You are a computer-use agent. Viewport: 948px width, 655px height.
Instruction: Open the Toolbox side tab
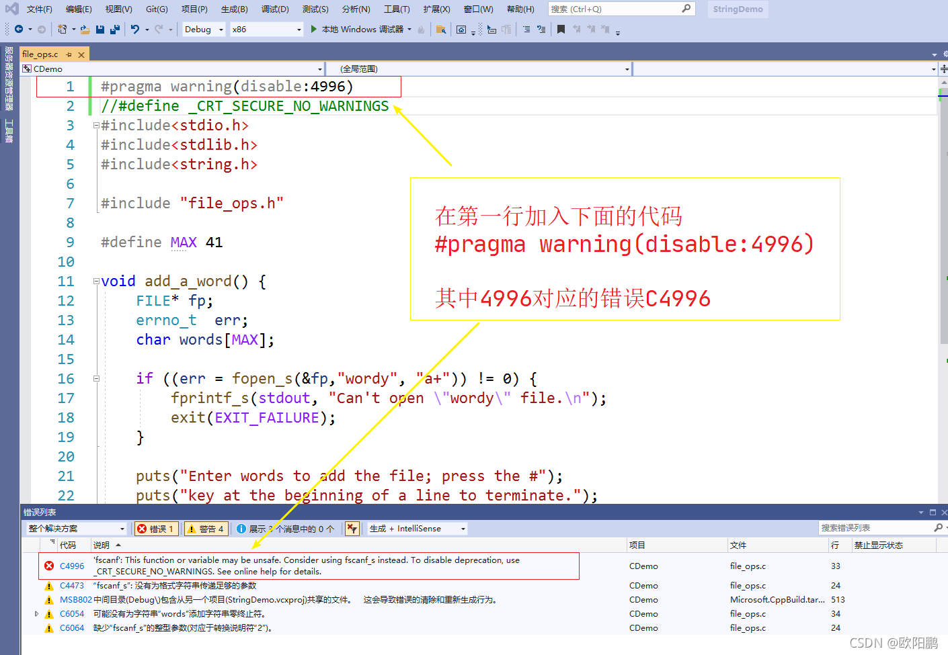tap(9, 131)
